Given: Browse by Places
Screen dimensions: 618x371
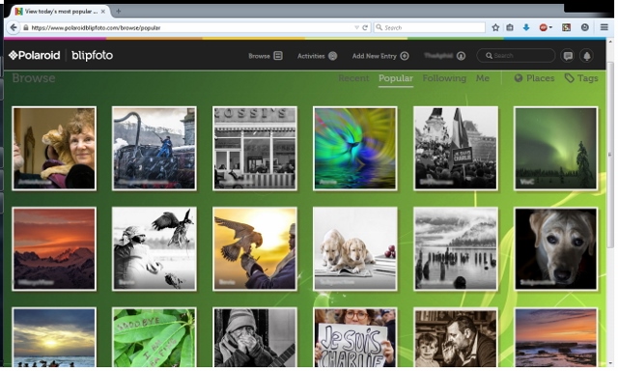Looking at the screenshot, I should click(534, 78).
